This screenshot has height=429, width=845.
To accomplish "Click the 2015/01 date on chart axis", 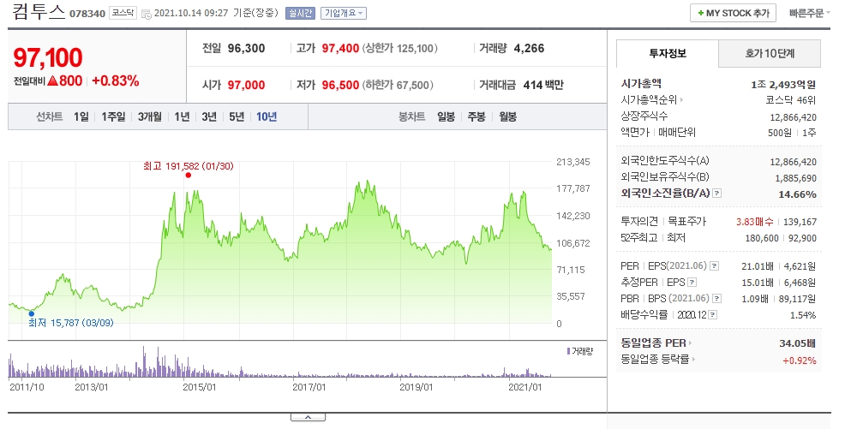I will pos(200,387).
